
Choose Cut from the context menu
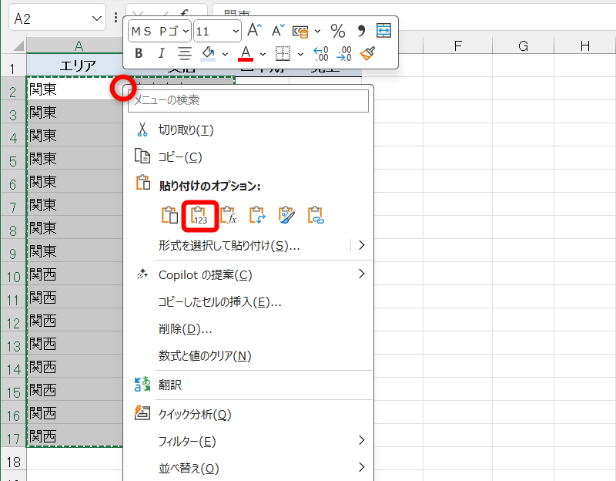pyautogui.click(x=248, y=129)
